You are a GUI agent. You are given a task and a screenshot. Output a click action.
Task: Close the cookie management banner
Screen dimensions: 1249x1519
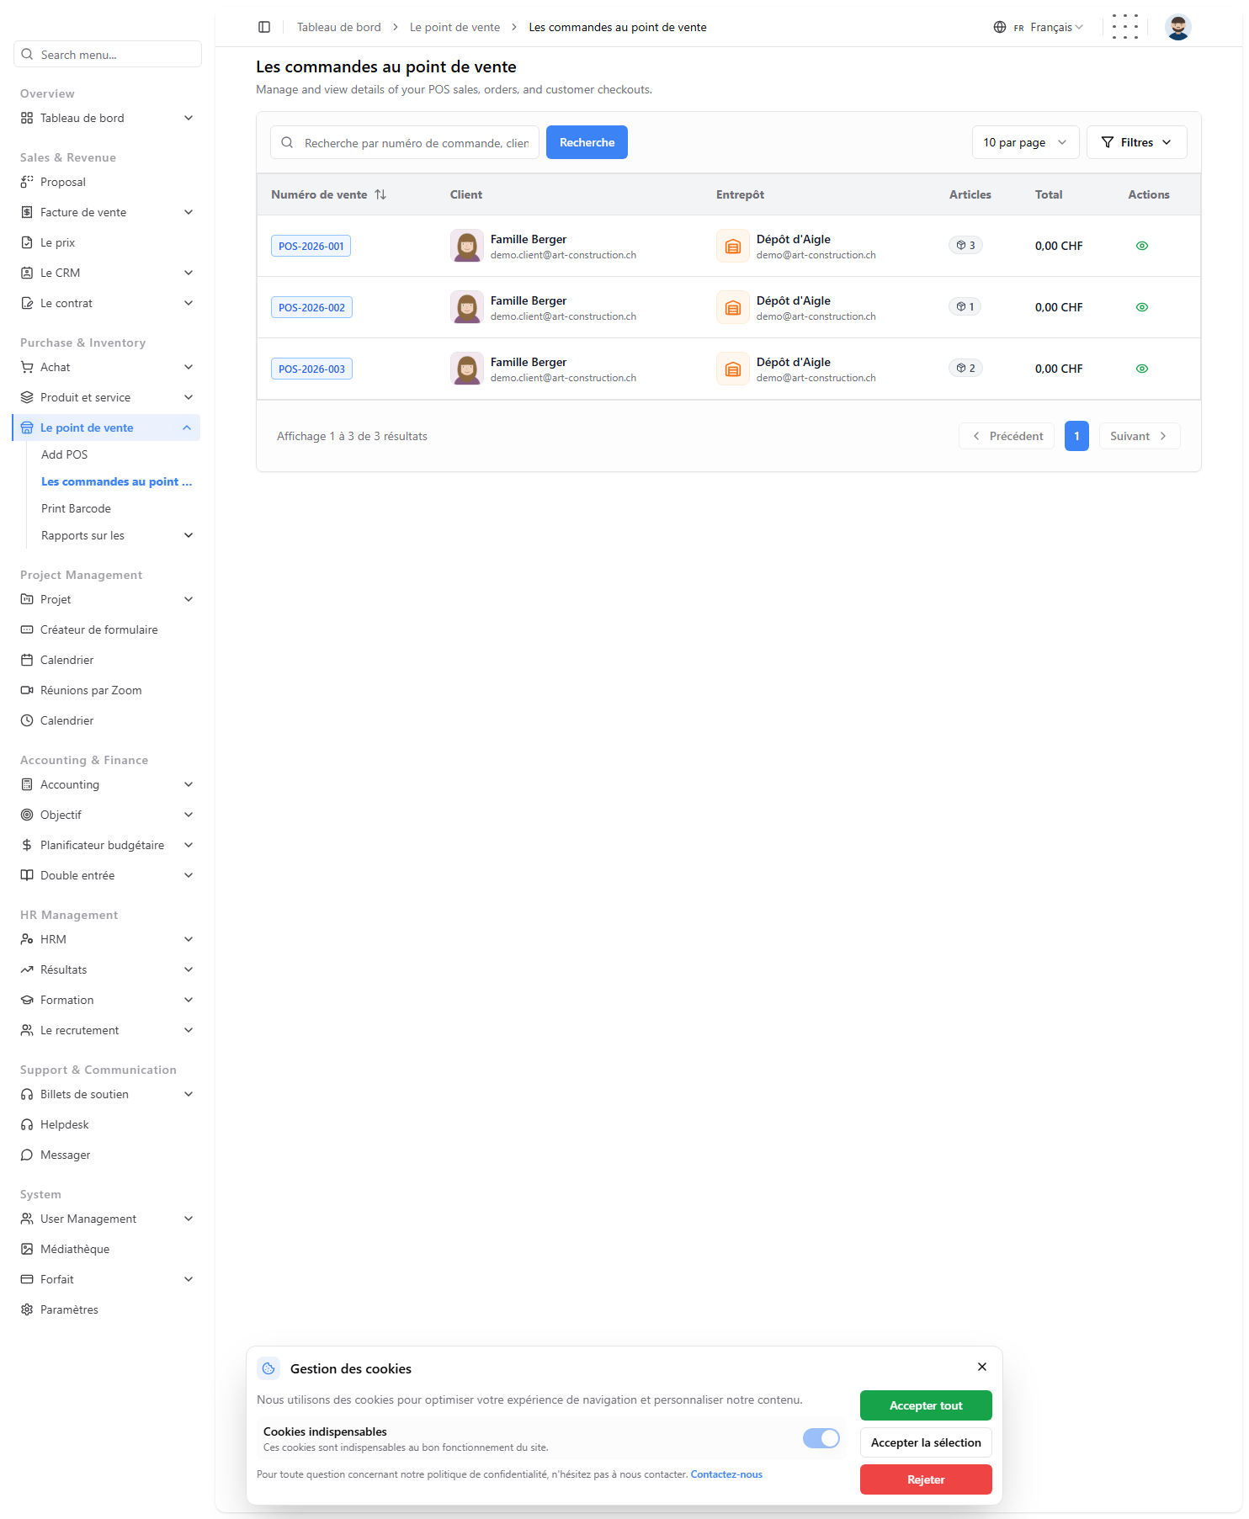point(982,1367)
